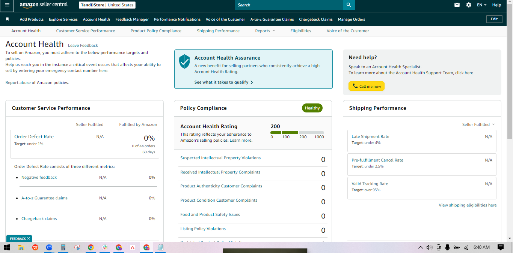This screenshot has width=513, height=253.
Task: Open the Wi-Fi network icon
Action: point(466,247)
